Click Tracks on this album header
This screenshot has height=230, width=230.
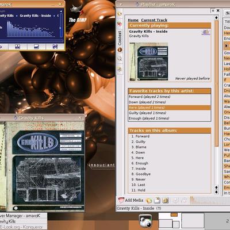pos(170,131)
